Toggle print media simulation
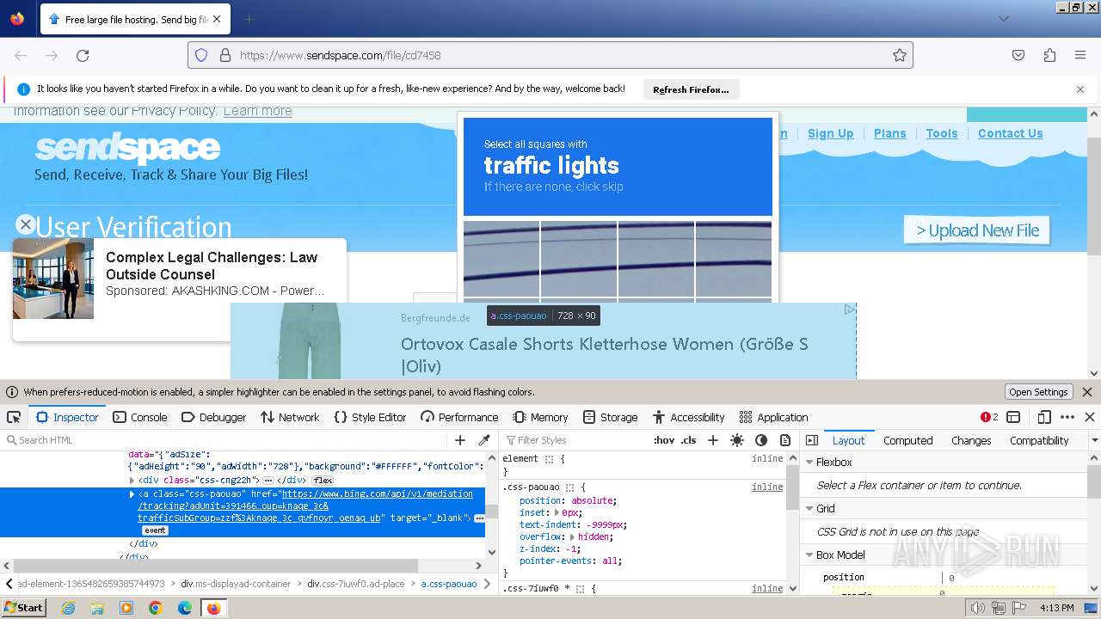Image resolution: width=1101 pixels, height=619 pixels. (x=785, y=440)
